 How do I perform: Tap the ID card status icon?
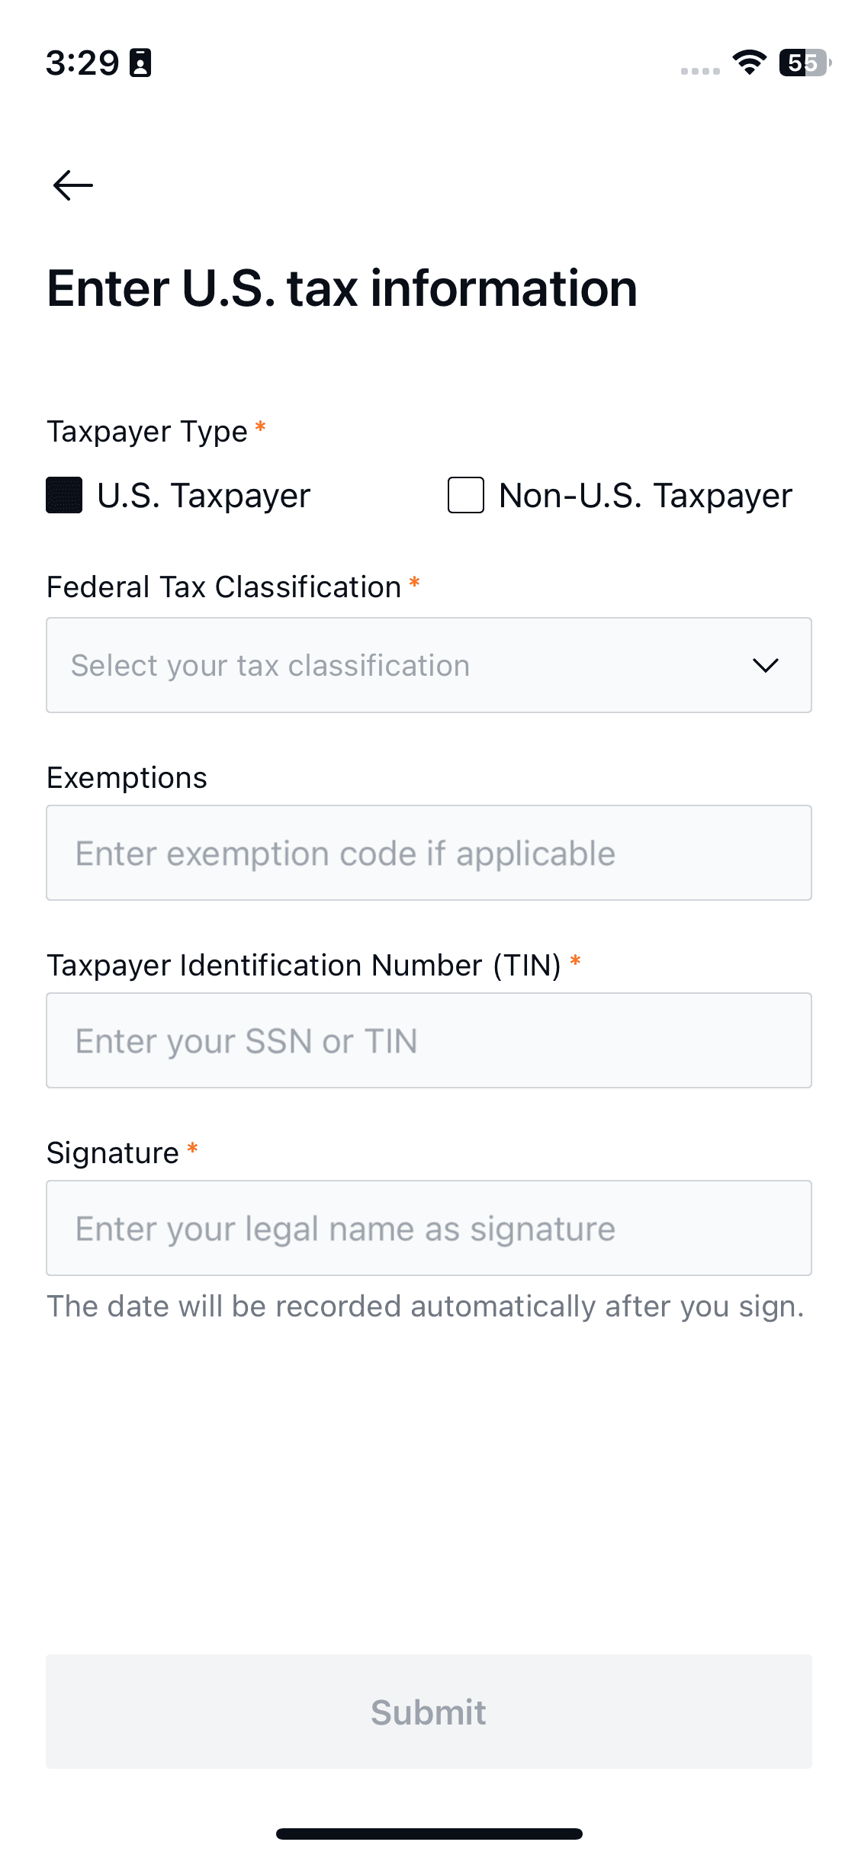140,63
